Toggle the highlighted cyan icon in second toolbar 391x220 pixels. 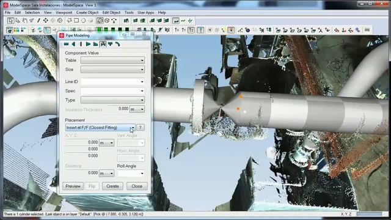pyautogui.click(x=47, y=30)
